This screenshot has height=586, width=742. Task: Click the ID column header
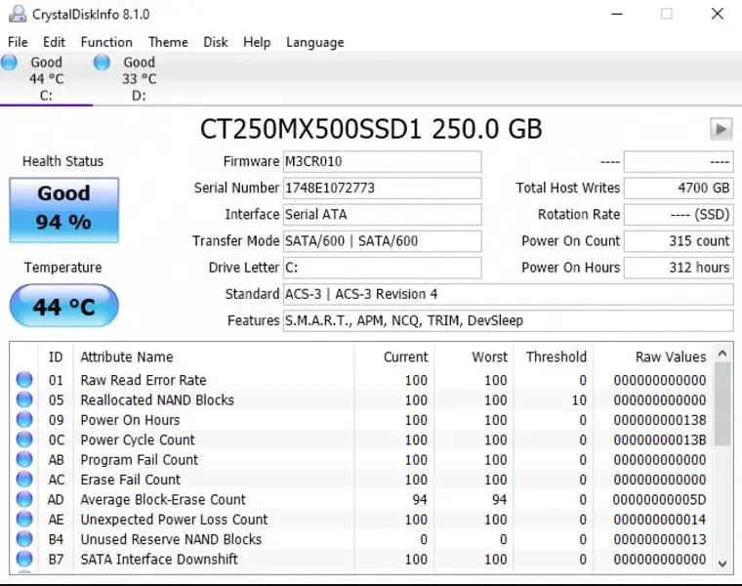click(x=56, y=356)
